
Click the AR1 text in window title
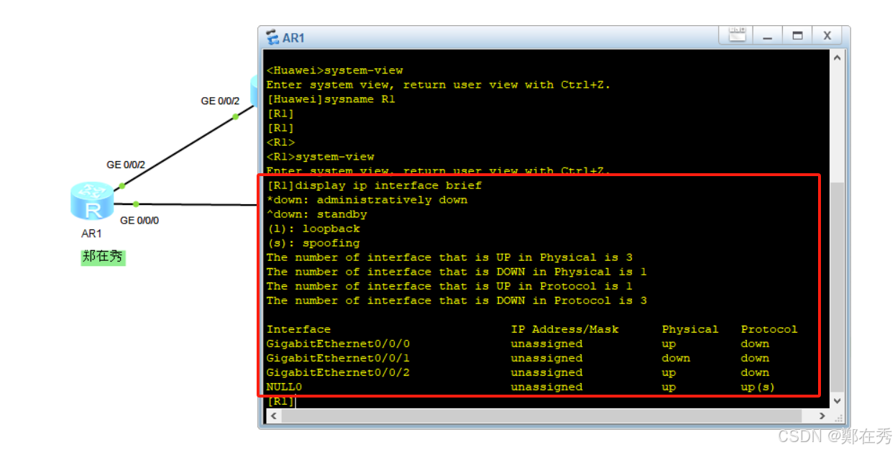(x=293, y=37)
